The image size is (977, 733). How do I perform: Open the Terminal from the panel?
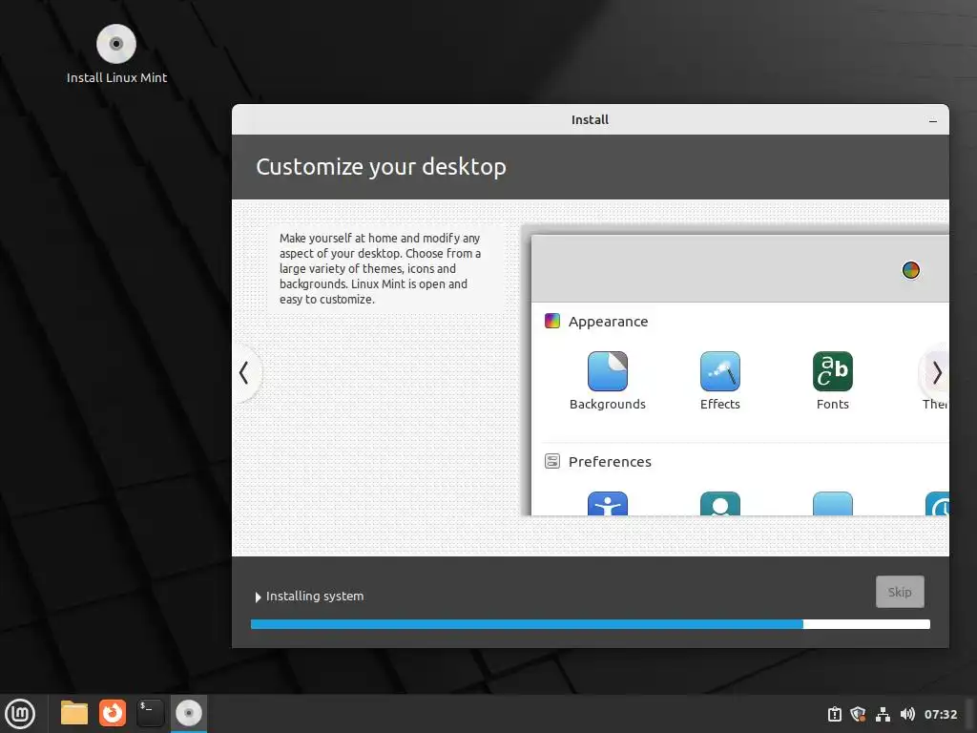150,713
